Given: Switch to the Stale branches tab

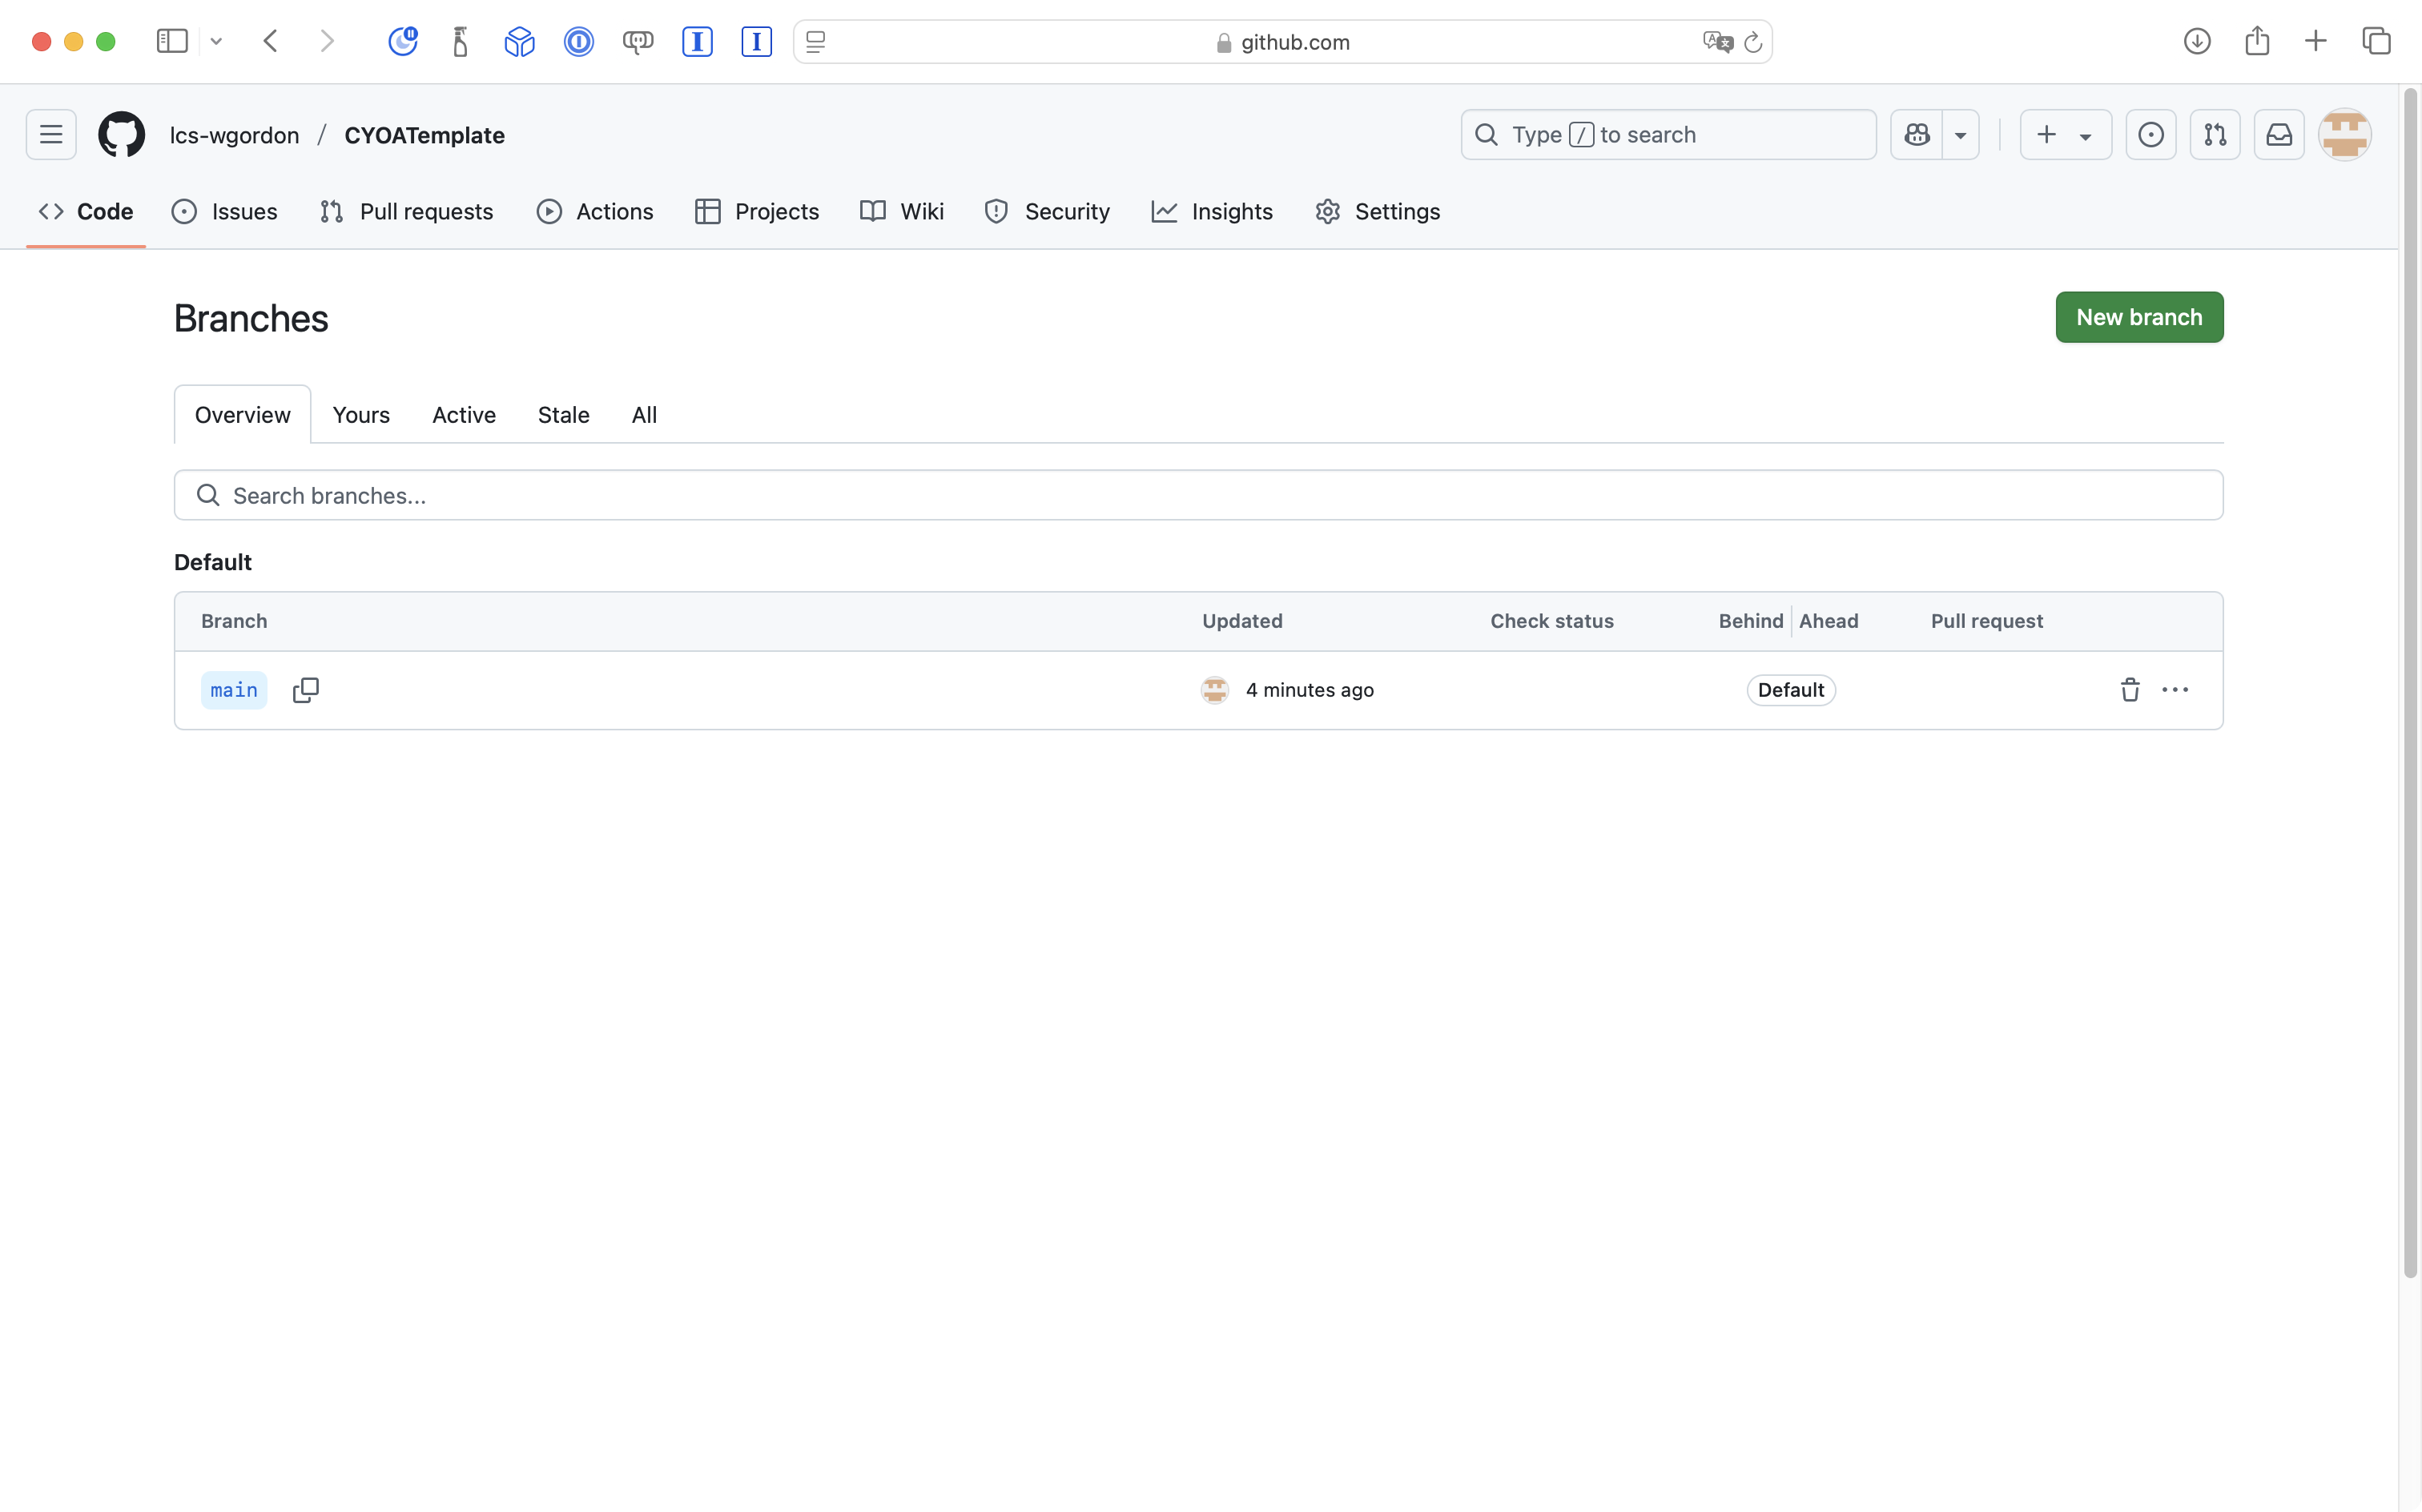Looking at the screenshot, I should click(563, 415).
